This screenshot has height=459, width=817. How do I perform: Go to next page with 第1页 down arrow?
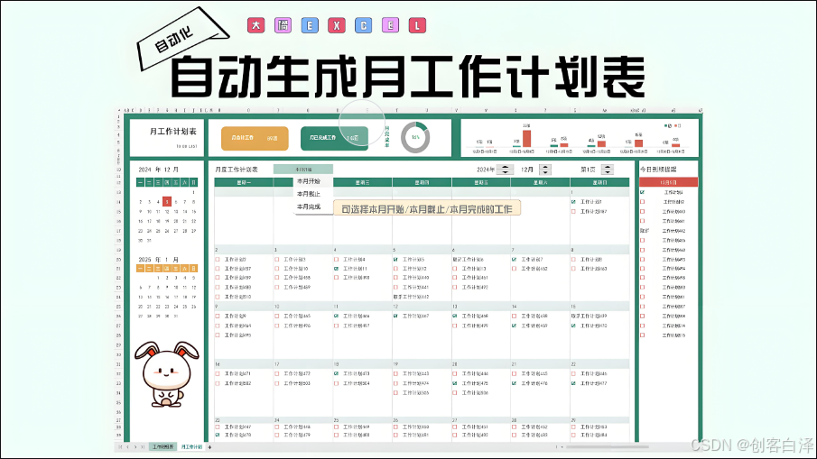pos(607,172)
